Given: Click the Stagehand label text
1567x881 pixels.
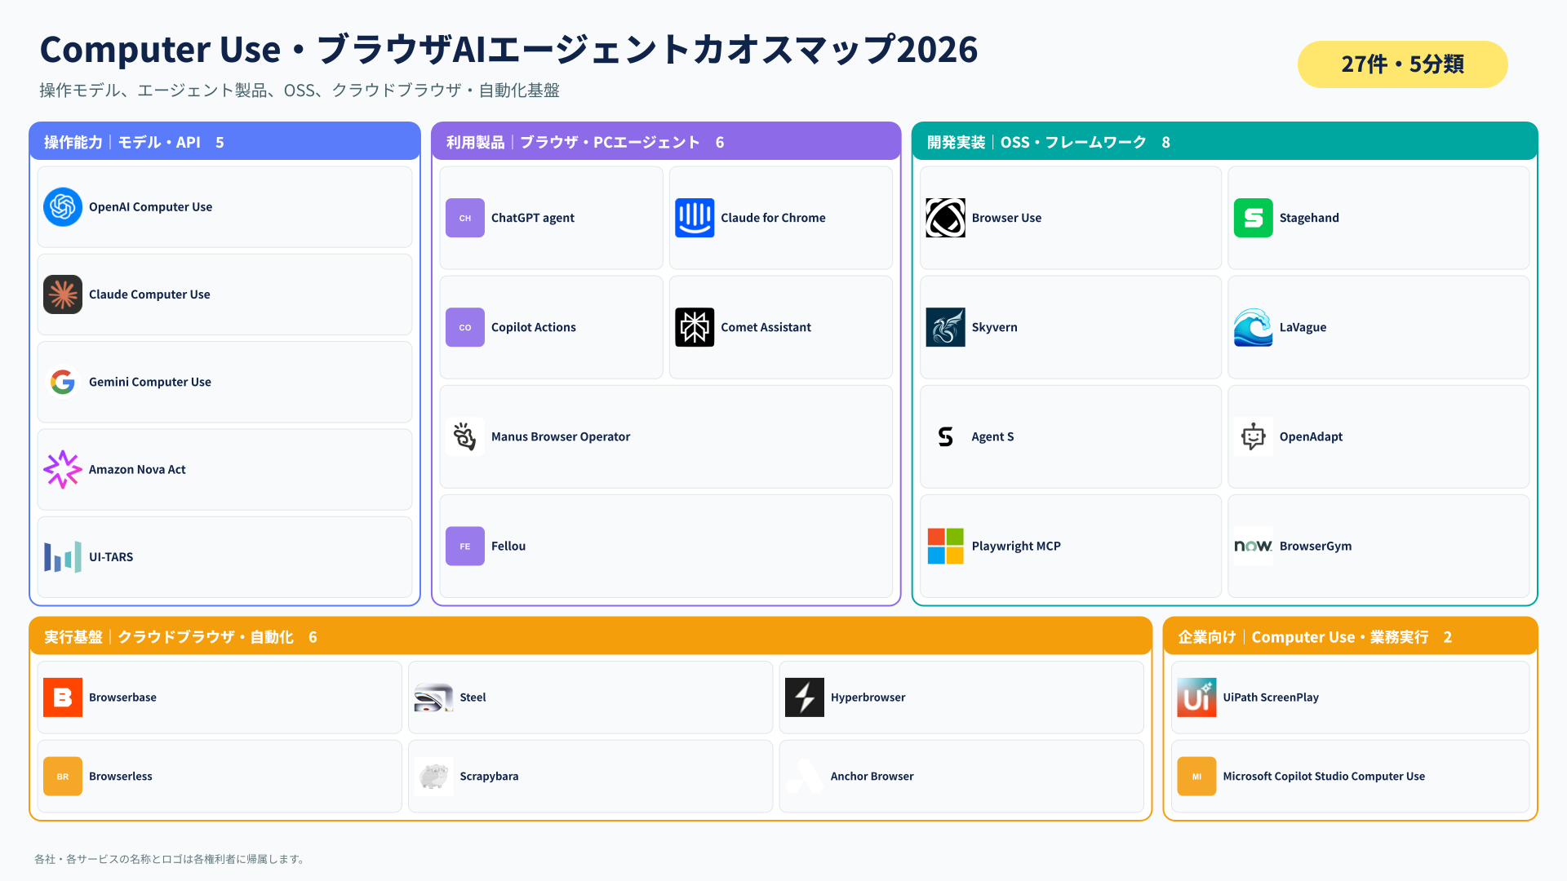Looking at the screenshot, I should [1309, 218].
